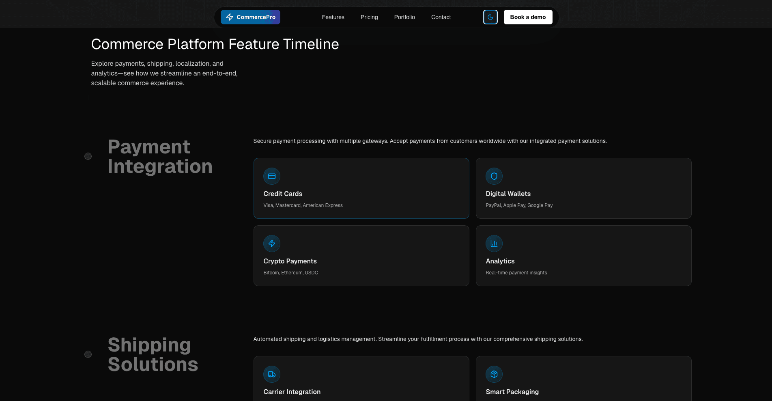Select the Digital Wallets feature card
This screenshot has width=772, height=401.
583,188
